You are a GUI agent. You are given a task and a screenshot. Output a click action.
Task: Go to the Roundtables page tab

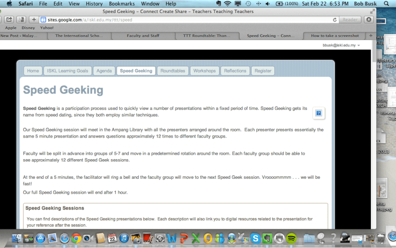pyautogui.click(x=173, y=71)
